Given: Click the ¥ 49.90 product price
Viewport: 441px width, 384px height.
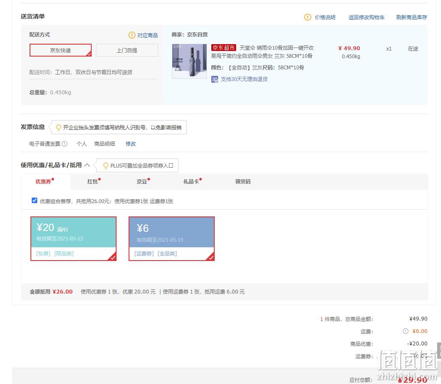Looking at the screenshot, I should tap(349, 48).
